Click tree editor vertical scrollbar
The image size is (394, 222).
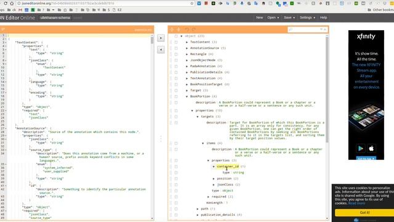(327, 127)
